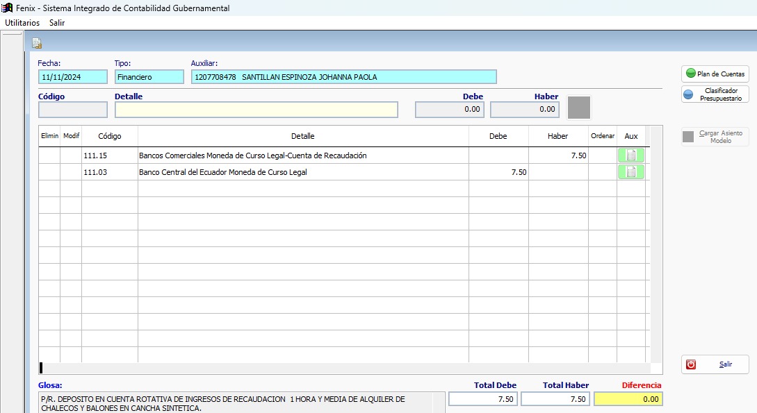Focus the empty Detalle input field

[256, 110]
